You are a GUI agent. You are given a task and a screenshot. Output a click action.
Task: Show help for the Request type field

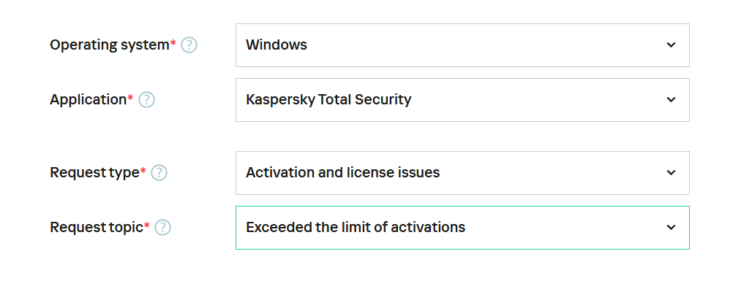pyautogui.click(x=159, y=173)
